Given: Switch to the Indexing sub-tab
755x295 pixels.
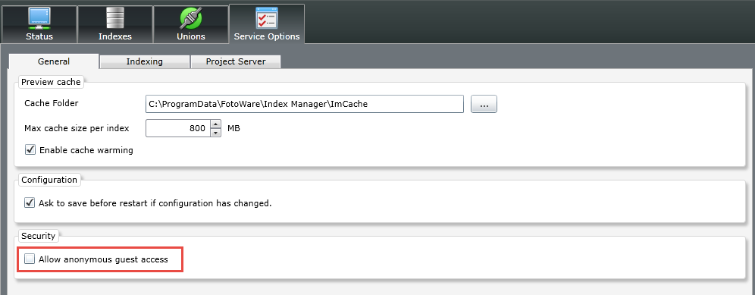Looking at the screenshot, I should click(x=145, y=61).
